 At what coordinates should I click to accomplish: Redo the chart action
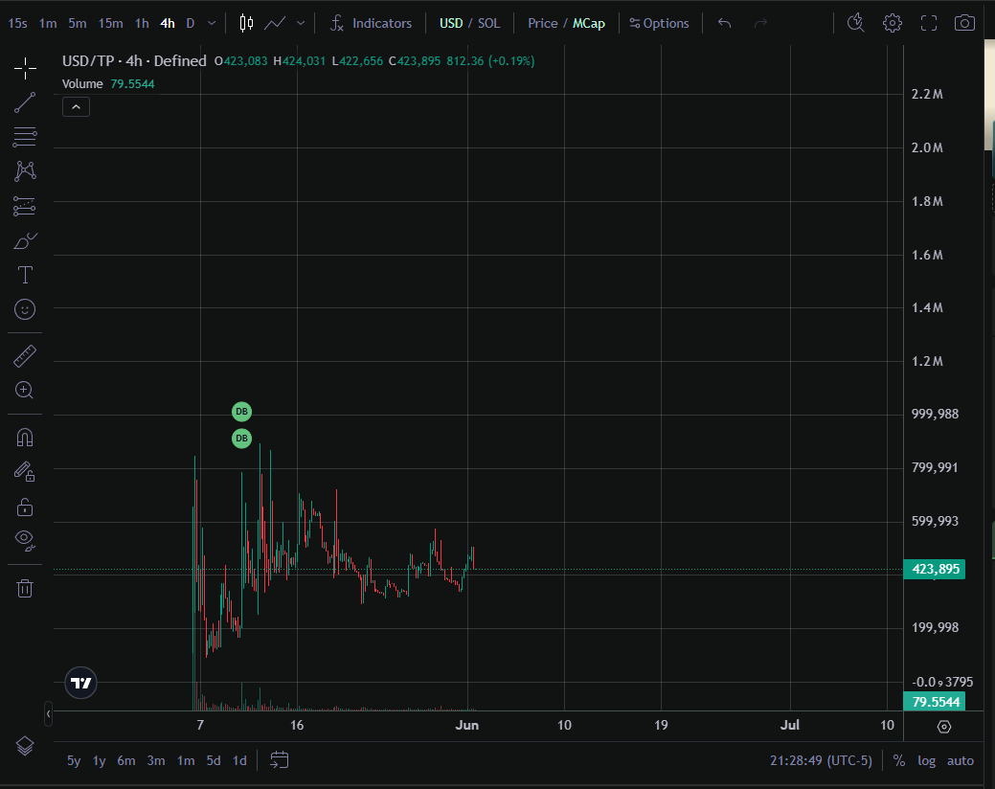pos(760,24)
